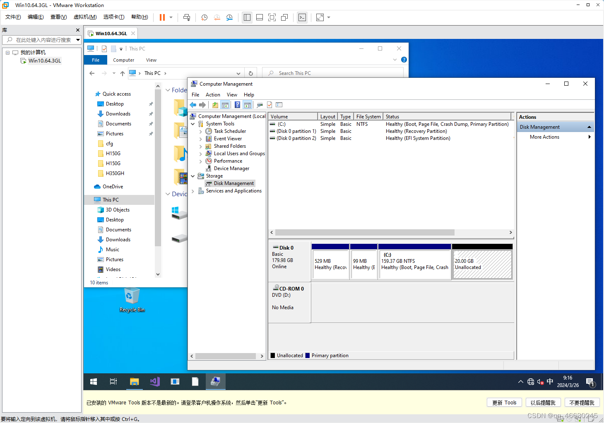Image resolution: width=604 pixels, height=423 pixels.
Task: Click Send Ctrl+Alt+Del icon in VMware toolbar
Action: click(x=187, y=17)
